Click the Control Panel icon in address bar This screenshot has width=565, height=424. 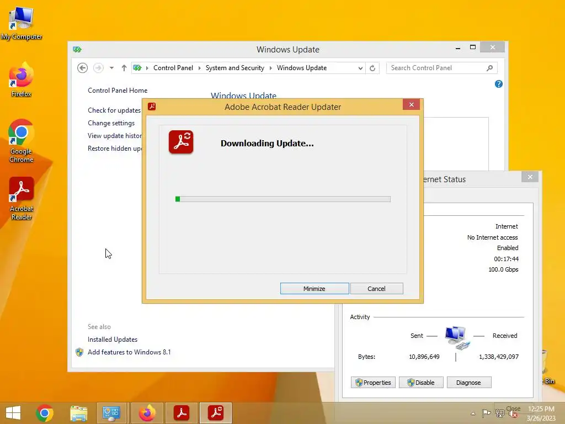point(137,68)
